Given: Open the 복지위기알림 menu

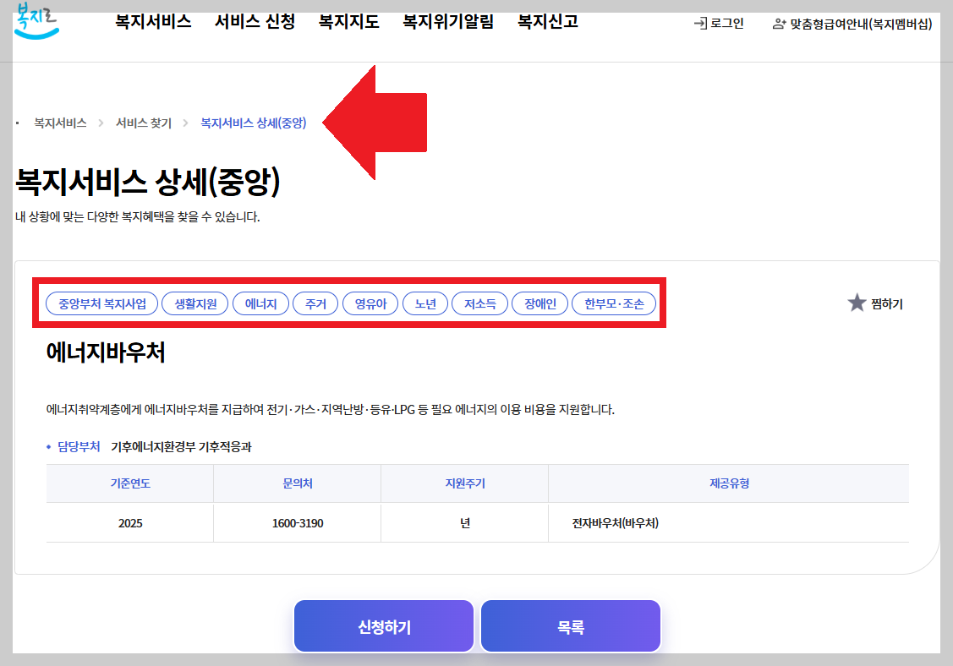Looking at the screenshot, I should (x=448, y=22).
